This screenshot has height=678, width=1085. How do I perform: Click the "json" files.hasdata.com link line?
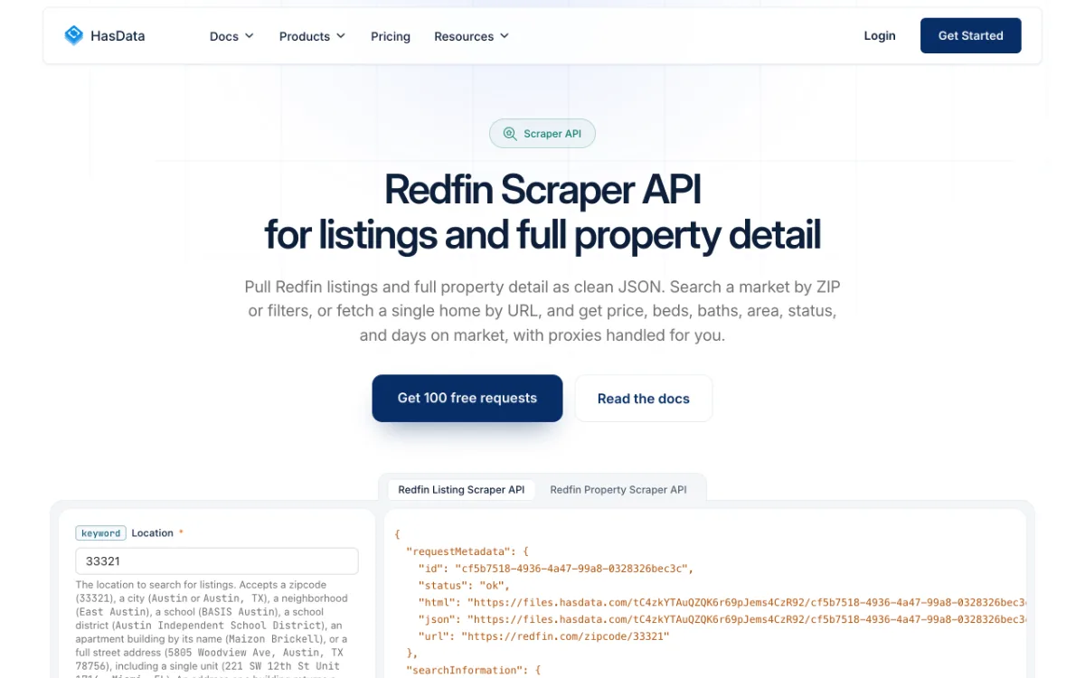(x=722, y=619)
